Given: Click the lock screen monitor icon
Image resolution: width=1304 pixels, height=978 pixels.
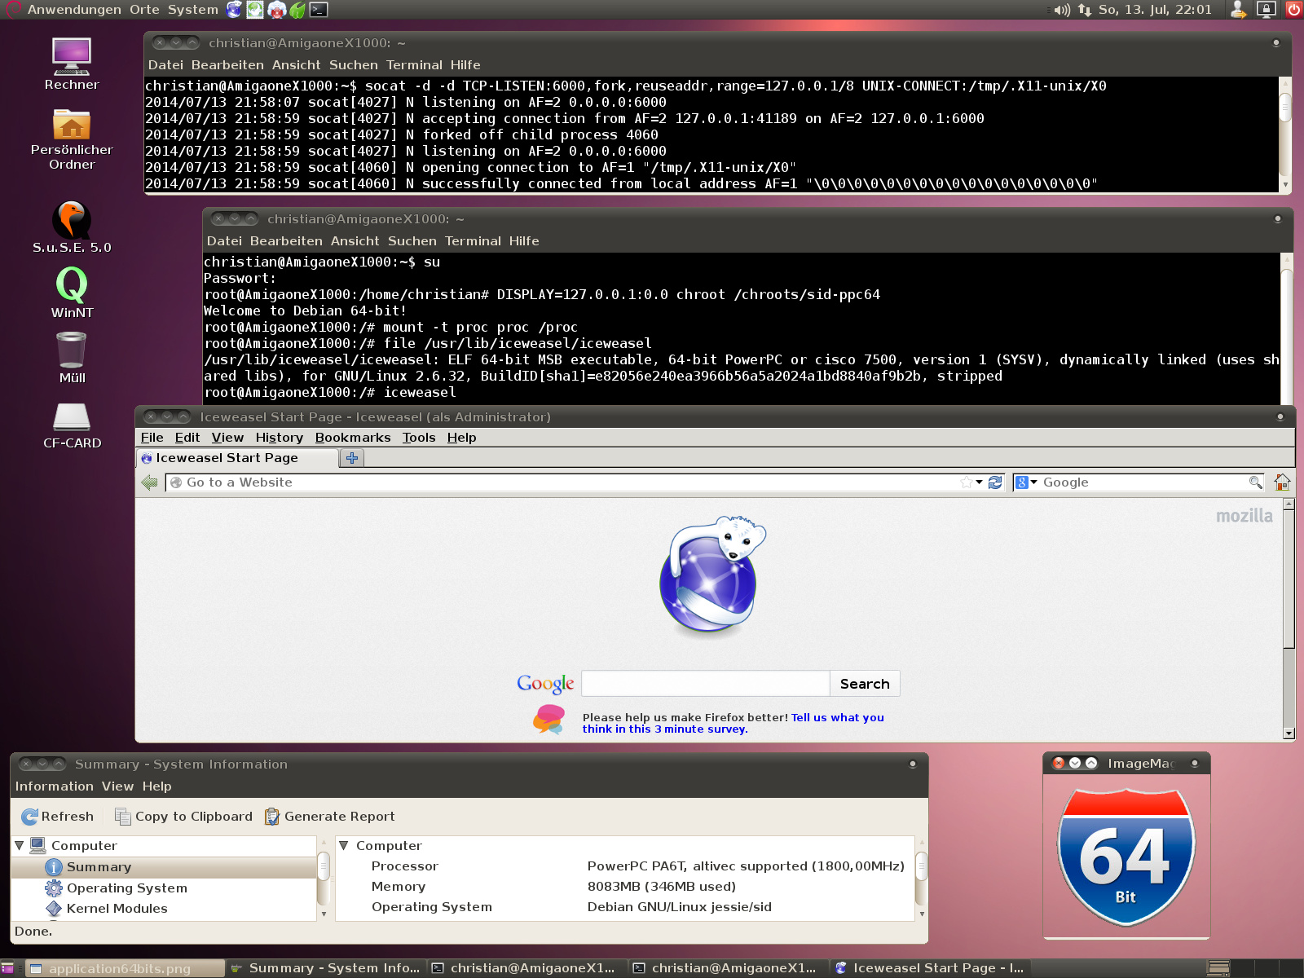Looking at the screenshot, I should [x=1267, y=10].
